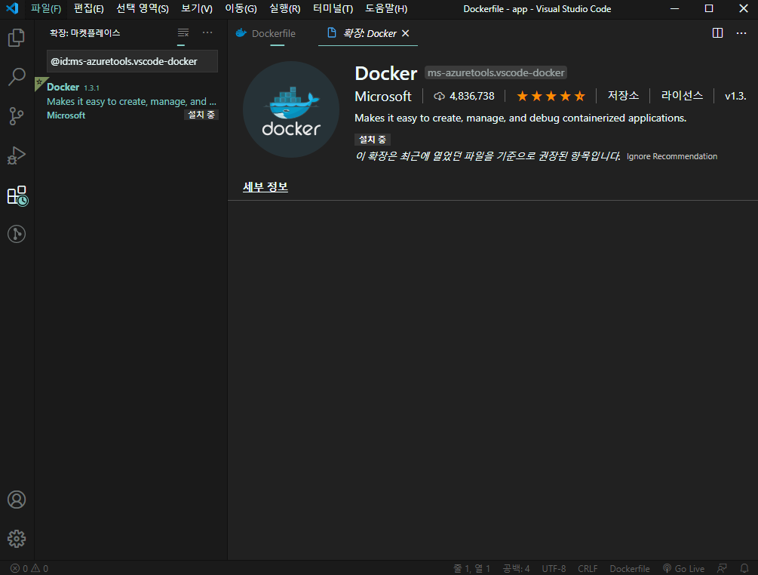Open the Manage gear icon
758x575 pixels.
click(17, 539)
